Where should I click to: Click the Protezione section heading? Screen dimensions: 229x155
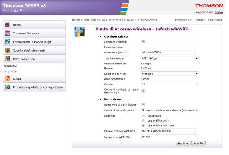click(112, 99)
